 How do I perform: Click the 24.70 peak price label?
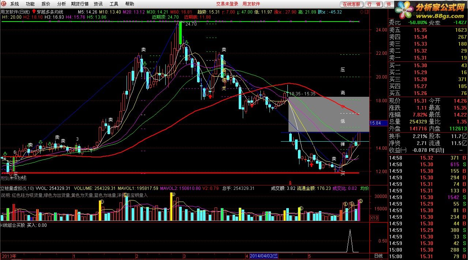point(191,24)
